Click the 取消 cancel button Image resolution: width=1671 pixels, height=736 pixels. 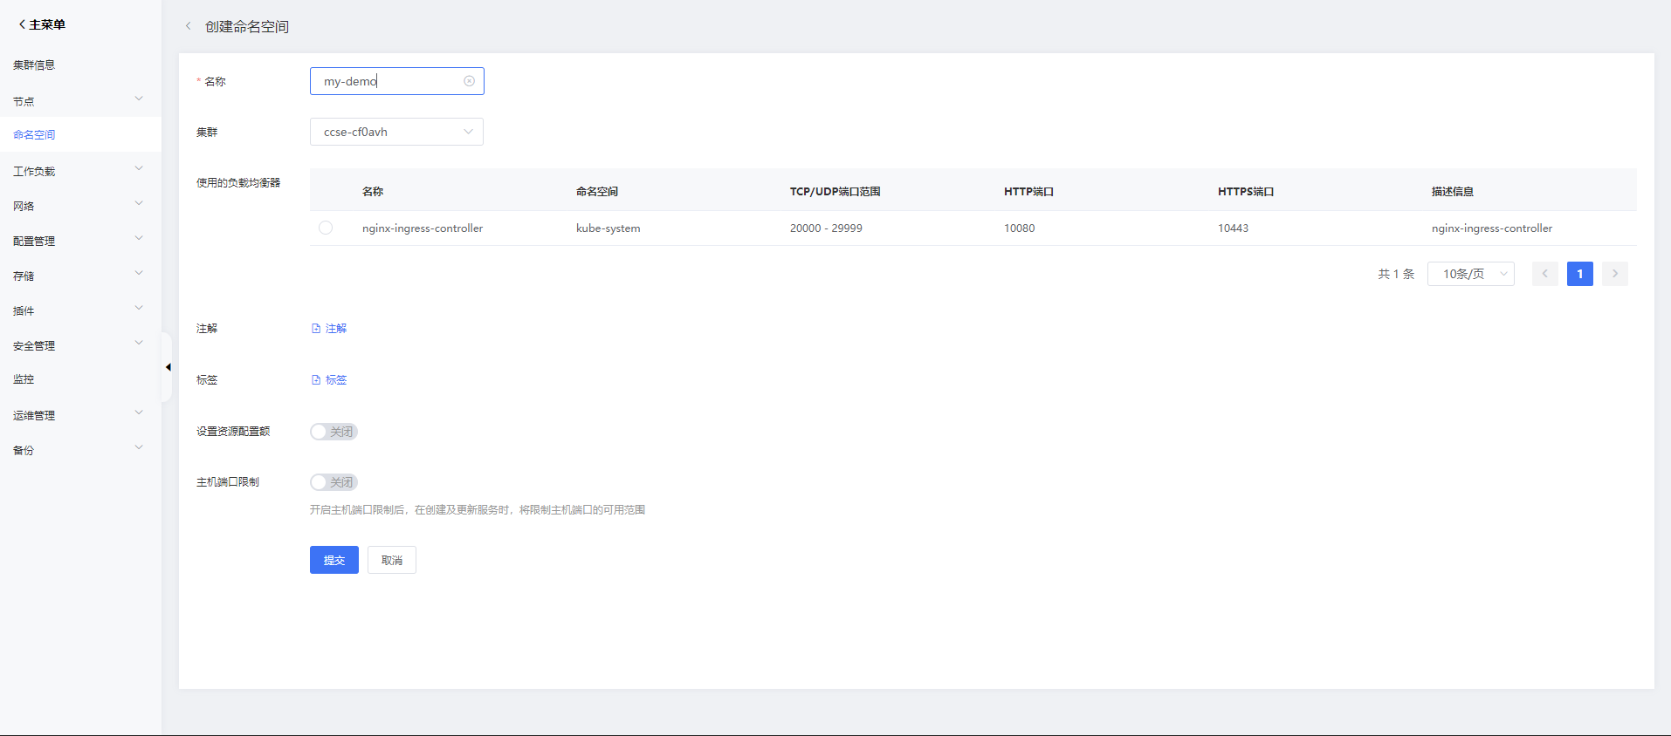click(391, 560)
